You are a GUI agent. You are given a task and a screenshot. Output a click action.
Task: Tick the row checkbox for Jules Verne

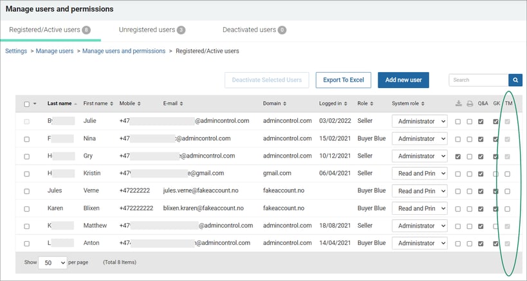coord(27,192)
